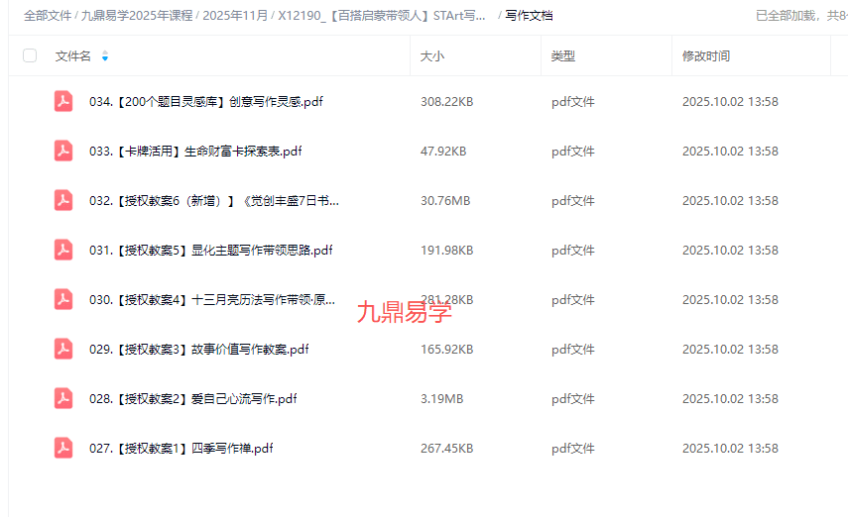
Task: Sort the list by the 类型 column
Action: coord(562,56)
